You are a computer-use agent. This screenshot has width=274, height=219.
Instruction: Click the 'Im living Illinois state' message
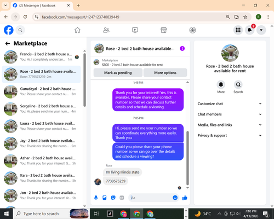point(122,172)
